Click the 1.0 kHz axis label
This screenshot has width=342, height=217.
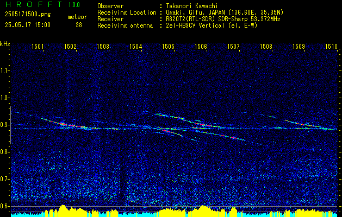(x=4, y=98)
